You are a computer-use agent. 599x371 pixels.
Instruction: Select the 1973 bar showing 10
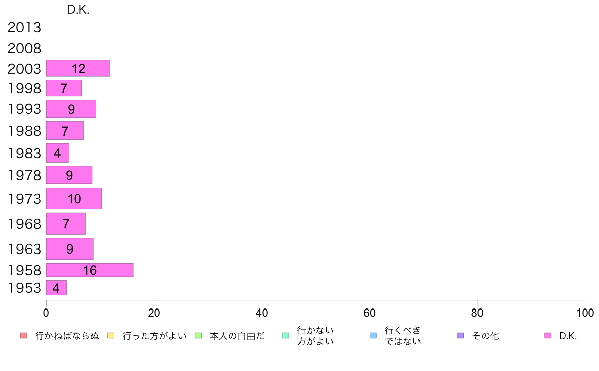coord(74,198)
